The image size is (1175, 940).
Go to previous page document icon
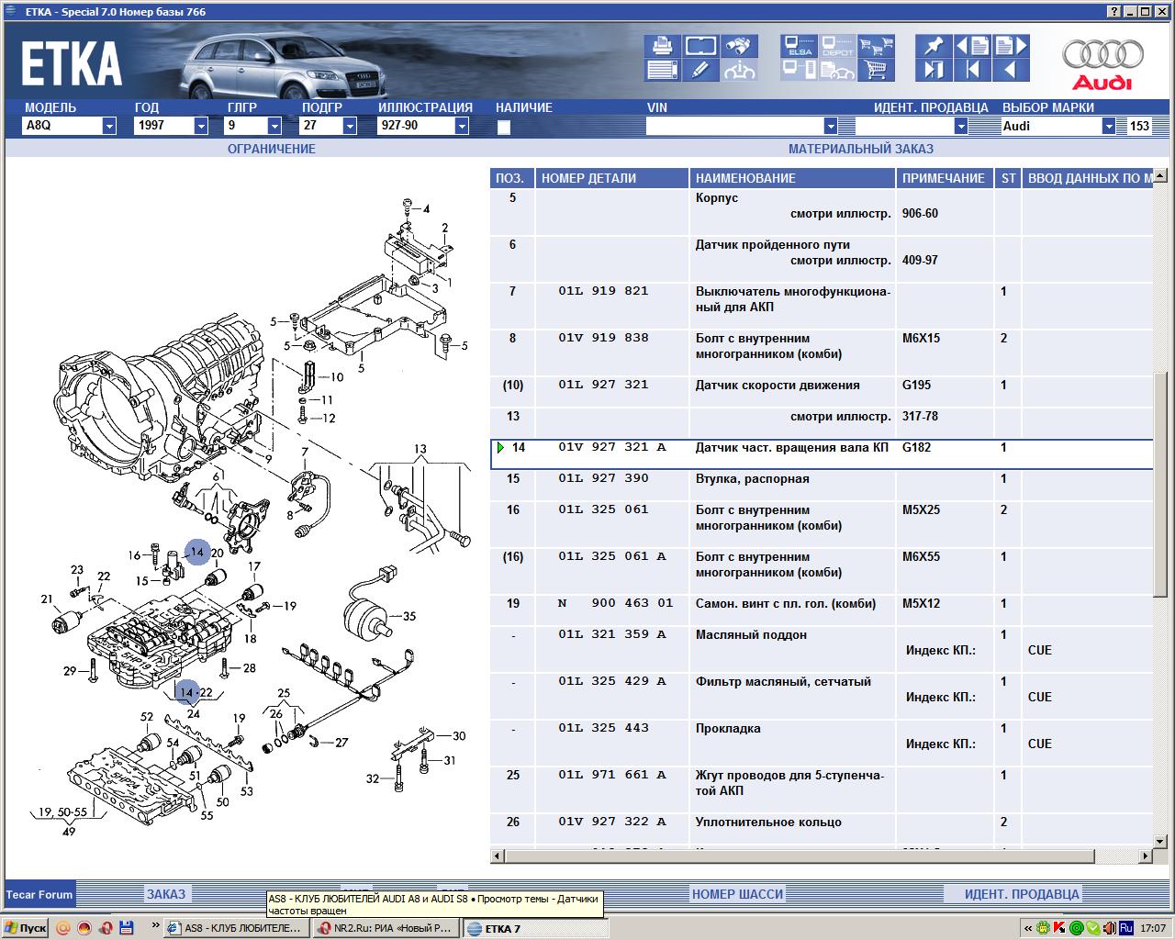[x=972, y=46]
